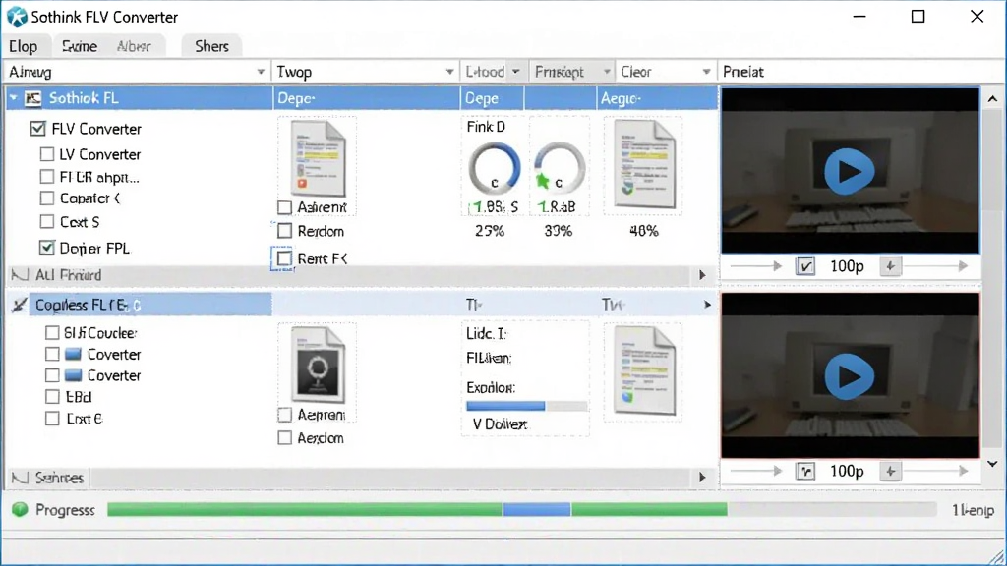Screen dimensions: 1007x566
Task: Tick the Copafcr checkbox
Action: (47, 198)
